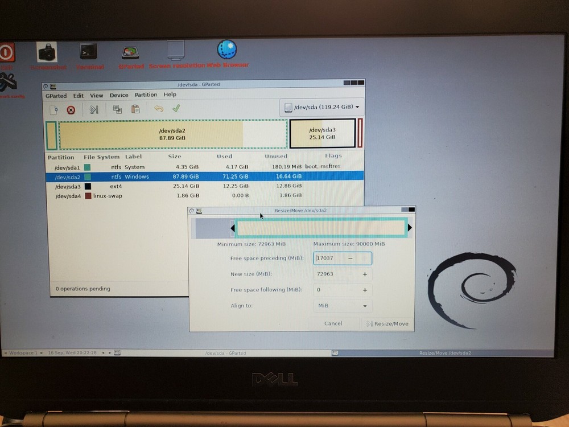Click the Resize/Move toolbar icon in GParted
The height and width of the screenshot is (427, 569).
point(94,109)
